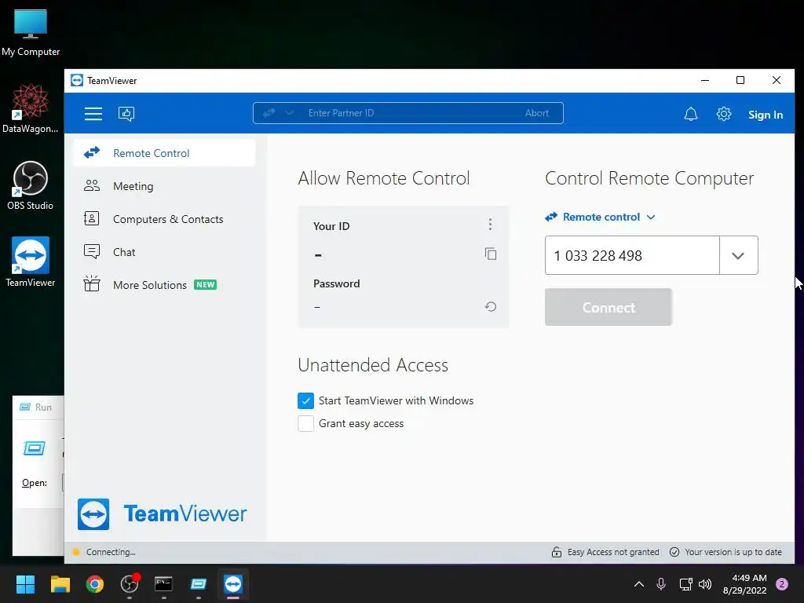
Task: Open OBS Studio desktop shortcut
Action: pos(31,185)
